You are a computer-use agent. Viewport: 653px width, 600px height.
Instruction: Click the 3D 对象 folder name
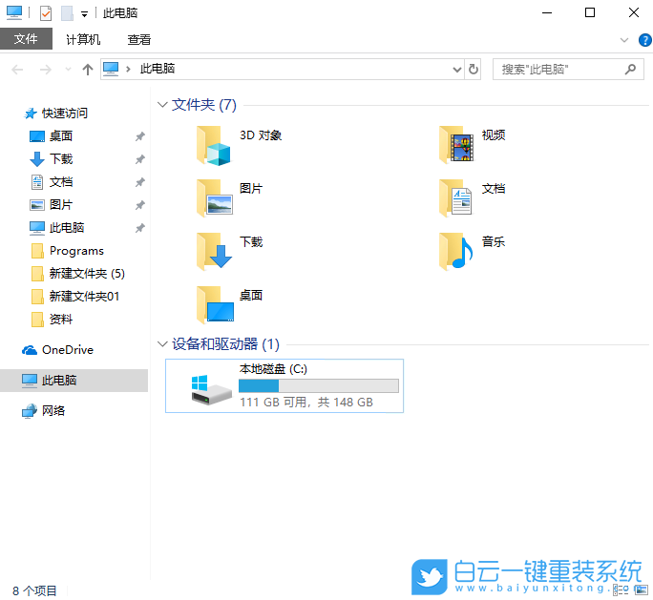[x=261, y=135]
